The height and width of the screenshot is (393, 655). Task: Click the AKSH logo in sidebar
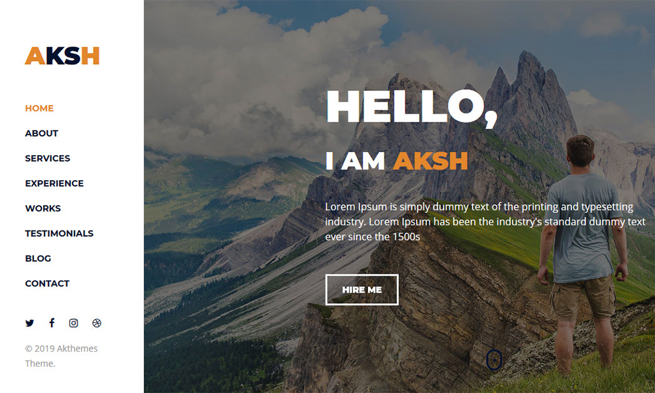pos(62,56)
